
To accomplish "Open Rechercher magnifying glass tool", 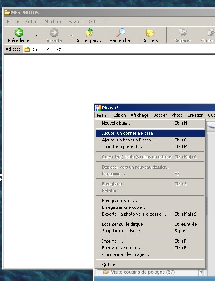I will (x=121, y=33).
